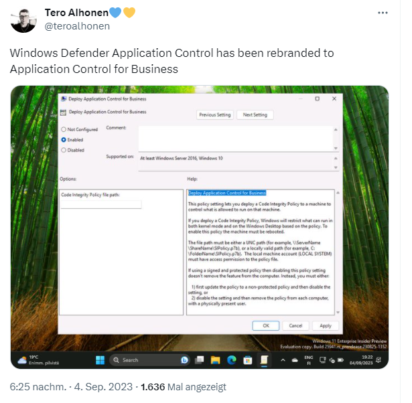
Task: Open the Windows Start menu
Action: pyautogui.click(x=100, y=360)
